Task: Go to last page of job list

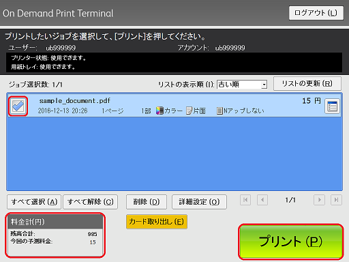Action: (x=336, y=200)
